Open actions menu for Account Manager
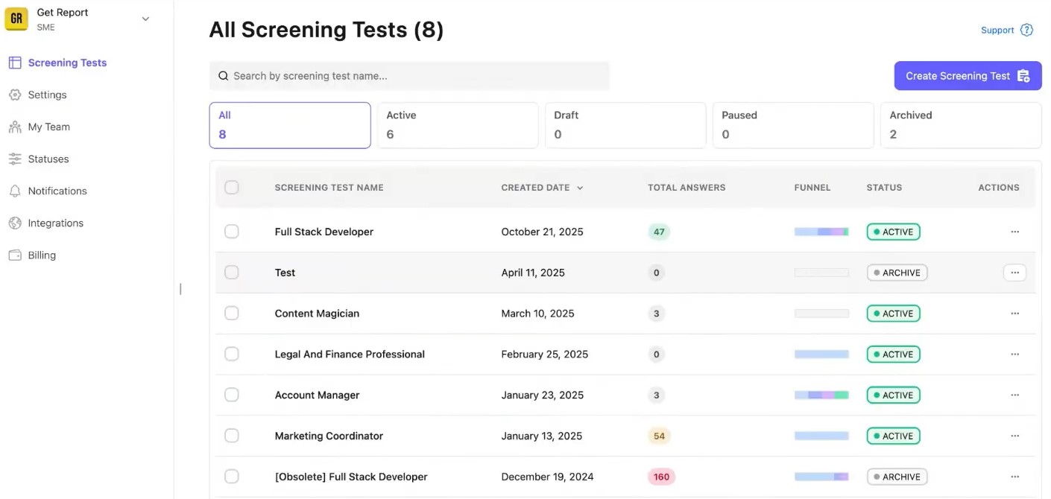Viewport: 1051px width, 499px height. (x=1014, y=395)
